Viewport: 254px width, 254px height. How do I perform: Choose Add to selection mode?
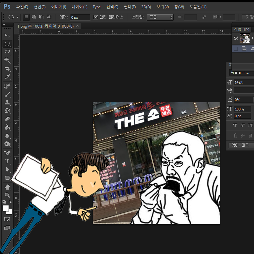click(34, 17)
